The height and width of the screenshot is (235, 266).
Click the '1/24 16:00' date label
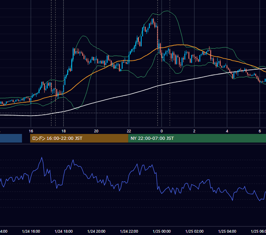click(x=31, y=231)
